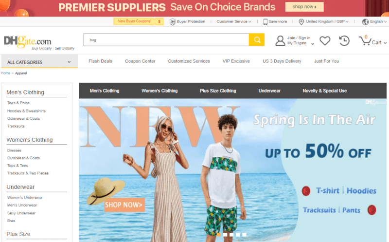Click the search input field with bag
The image size is (389, 242).
(x=166, y=40)
